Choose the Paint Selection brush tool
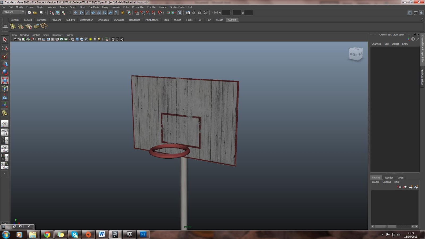The width and height of the screenshot is (425, 239). [5, 56]
